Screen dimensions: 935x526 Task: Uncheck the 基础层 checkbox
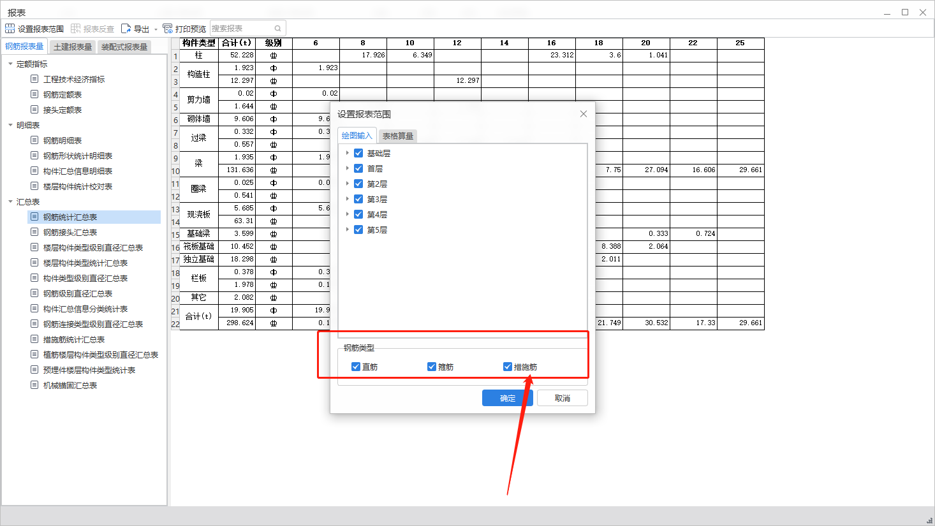click(358, 153)
